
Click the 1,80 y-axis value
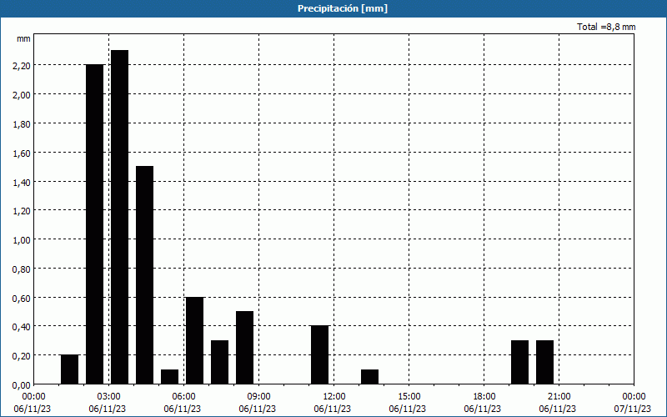tap(22, 123)
